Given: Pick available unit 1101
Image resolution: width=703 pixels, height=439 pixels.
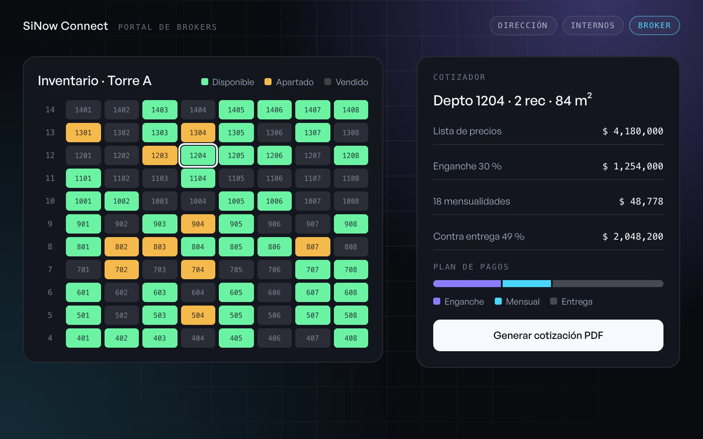Looking at the screenshot, I should pyautogui.click(x=83, y=178).
